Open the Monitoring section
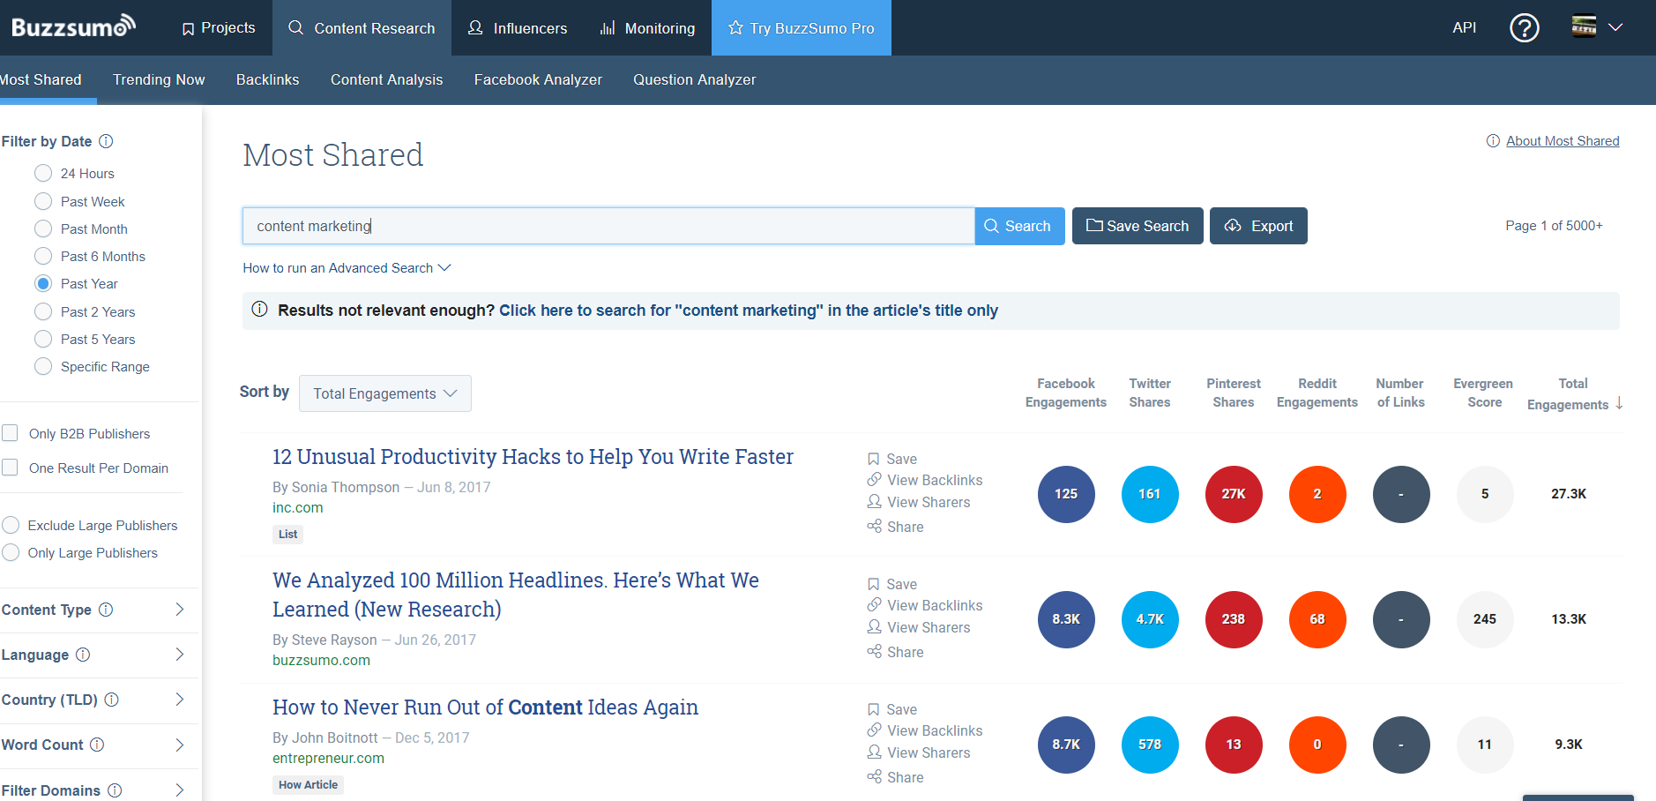The height and width of the screenshot is (801, 1656). tap(647, 28)
